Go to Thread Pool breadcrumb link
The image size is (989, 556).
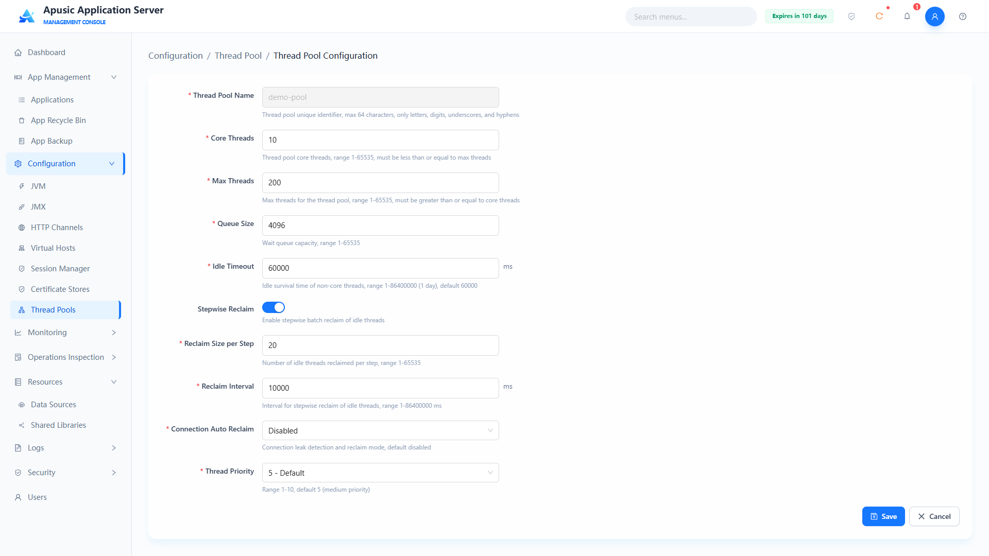[x=238, y=56]
